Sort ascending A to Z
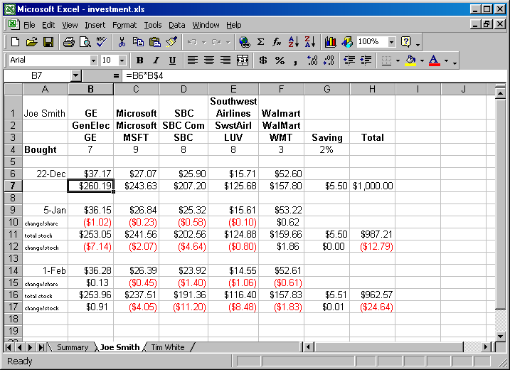The image size is (510, 370). tap(293, 42)
